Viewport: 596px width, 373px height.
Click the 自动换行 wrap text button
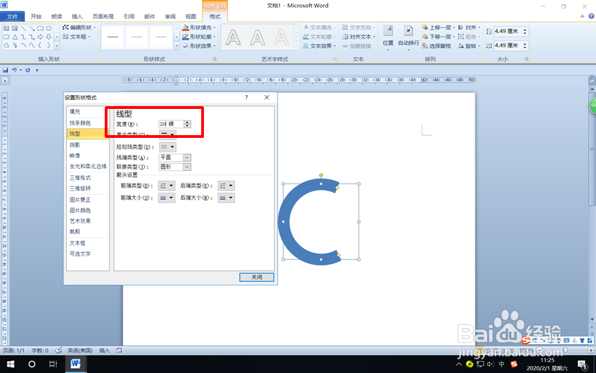[408, 37]
